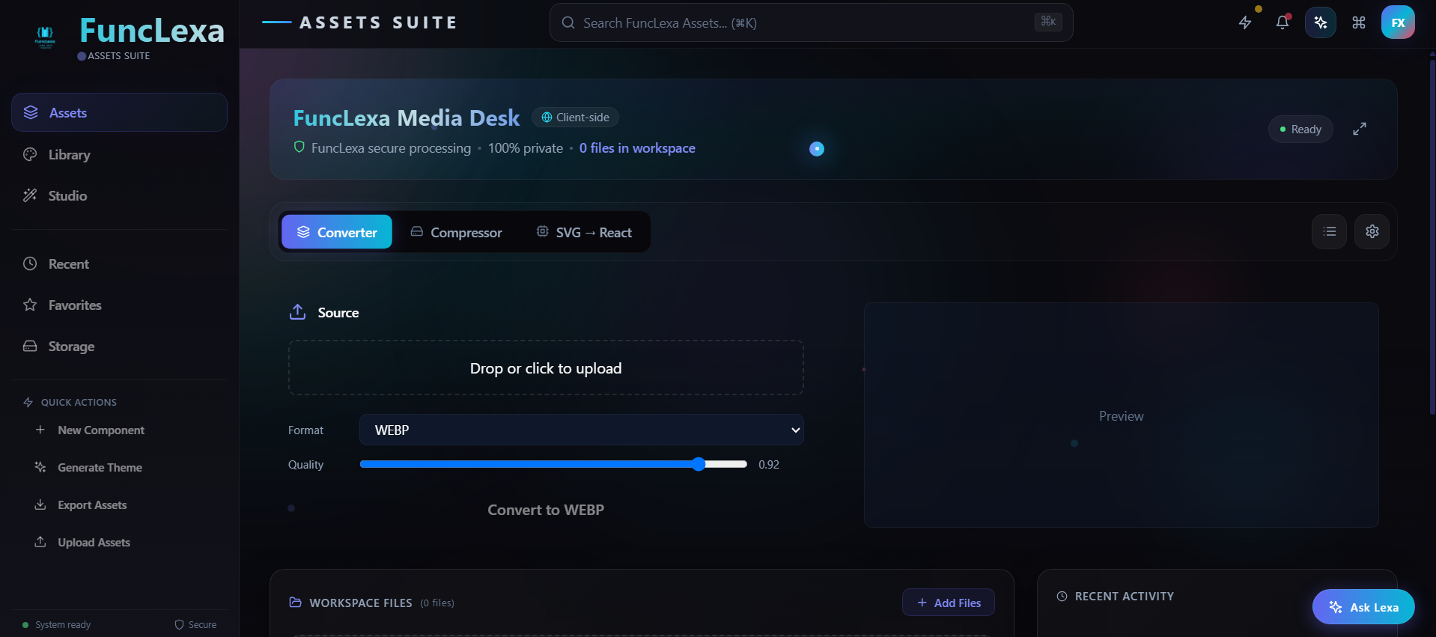Open the Format WEBP dropdown
1436x637 pixels.
click(582, 430)
